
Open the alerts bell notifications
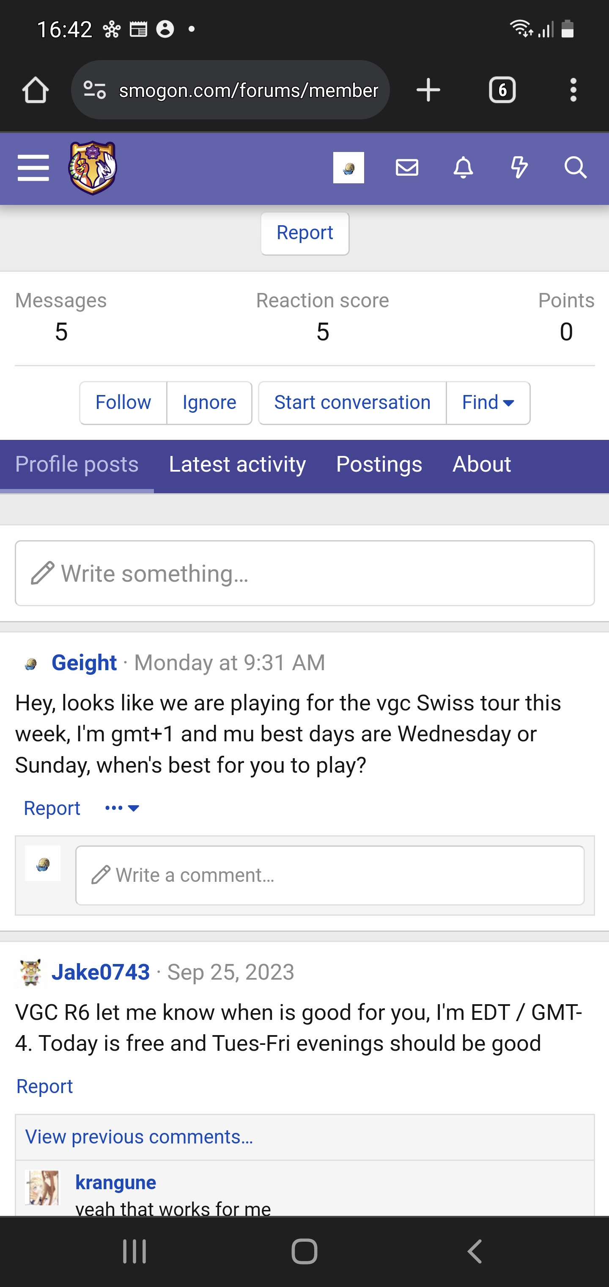(463, 168)
